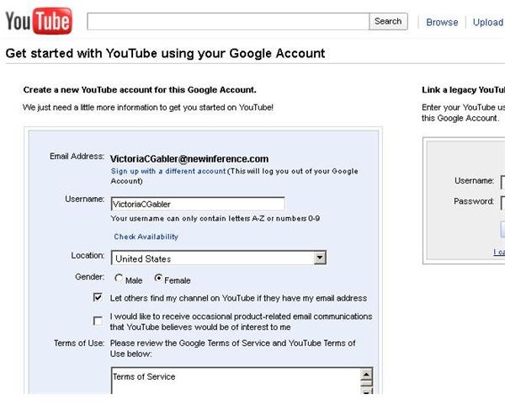Click the 'Get started with YouTube' heading

tap(165, 53)
